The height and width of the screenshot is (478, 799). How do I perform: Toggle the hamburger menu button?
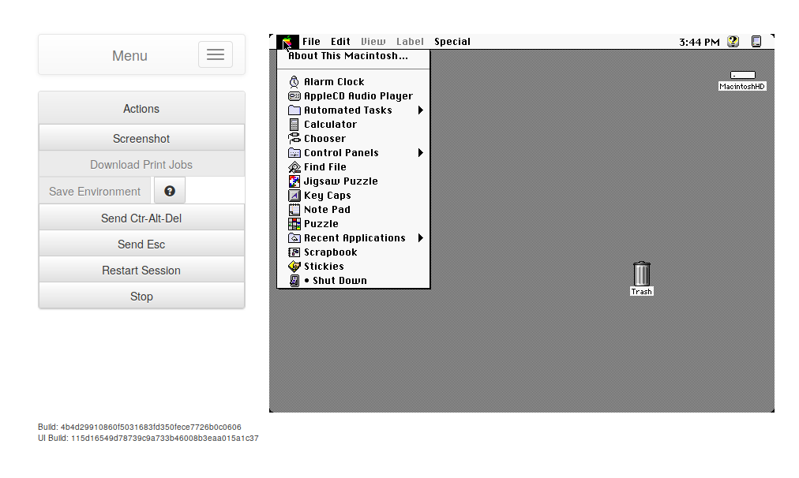(x=216, y=54)
